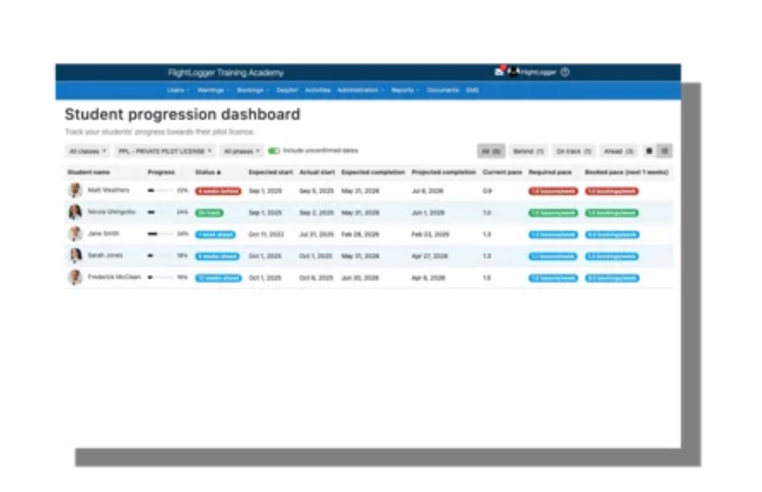Open Jane Smith's student name link

[x=103, y=233]
